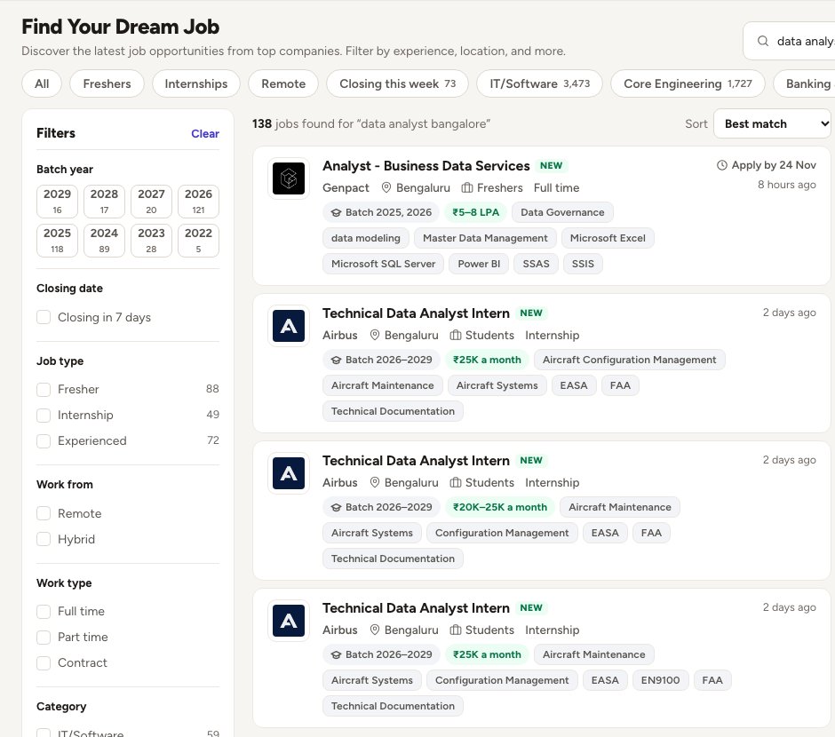Switch to the Freshers pill
Image resolution: width=835 pixels, height=737 pixels.
coord(107,83)
